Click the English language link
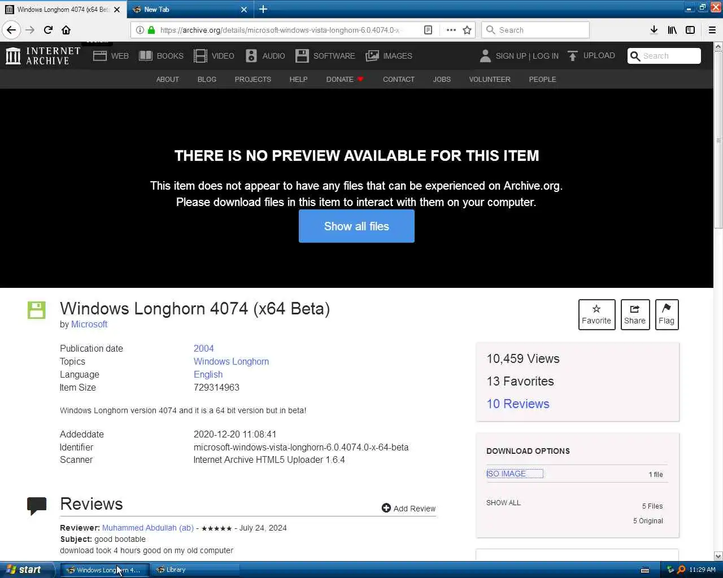Screen dimensions: 723x578 (208, 375)
